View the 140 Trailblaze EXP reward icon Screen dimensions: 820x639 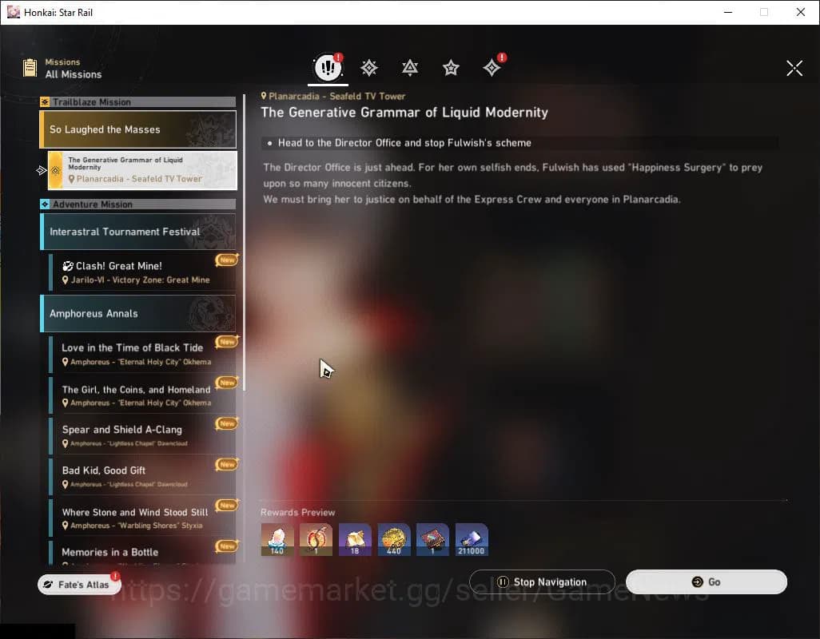277,539
